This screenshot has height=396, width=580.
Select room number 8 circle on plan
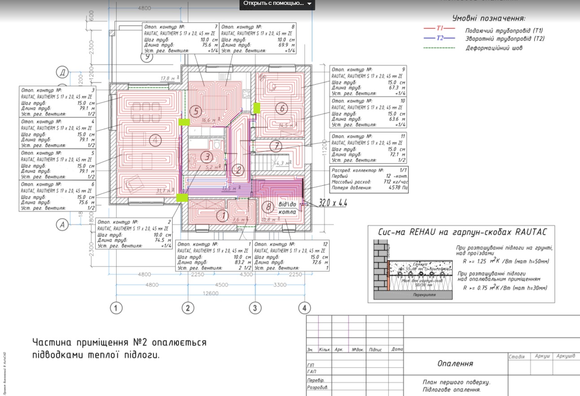pyautogui.click(x=268, y=207)
